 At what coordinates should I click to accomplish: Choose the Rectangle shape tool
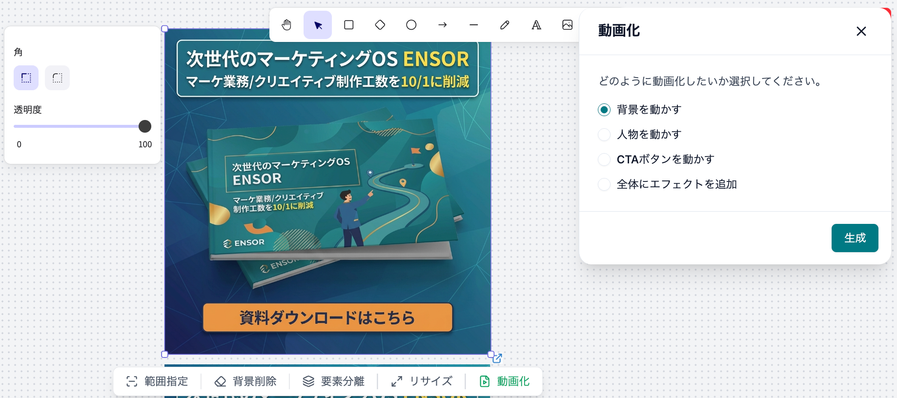coord(349,25)
